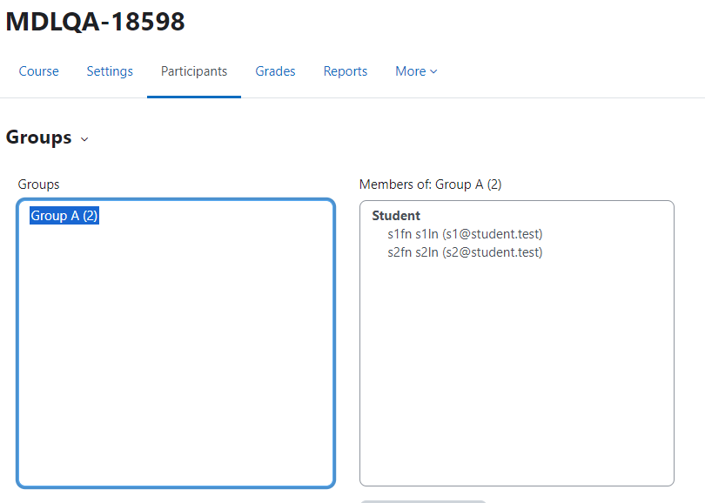Click the chevron arrow next to Groups heading
Viewport: 705px width, 503px height.
pyautogui.click(x=84, y=139)
